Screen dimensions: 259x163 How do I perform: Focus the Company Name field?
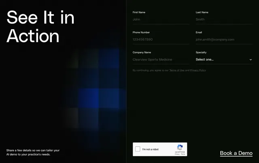[x=161, y=60]
